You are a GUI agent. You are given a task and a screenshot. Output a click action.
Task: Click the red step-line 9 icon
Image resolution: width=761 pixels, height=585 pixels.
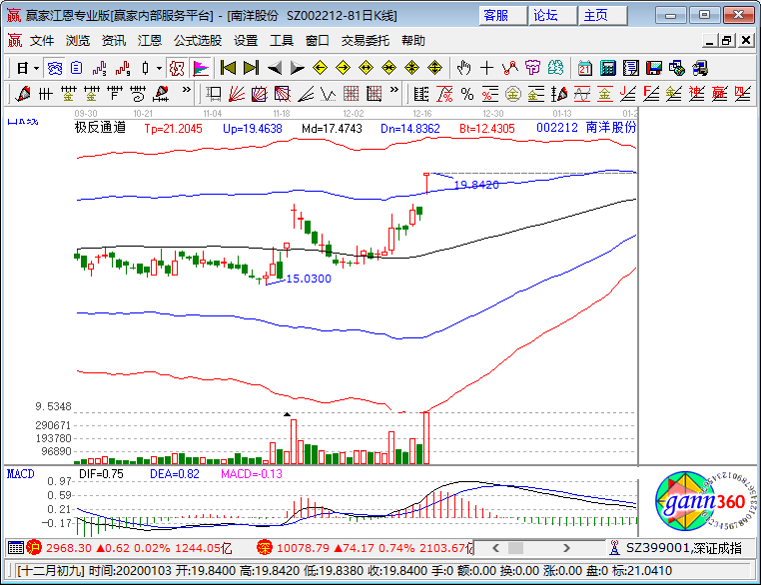122,68
